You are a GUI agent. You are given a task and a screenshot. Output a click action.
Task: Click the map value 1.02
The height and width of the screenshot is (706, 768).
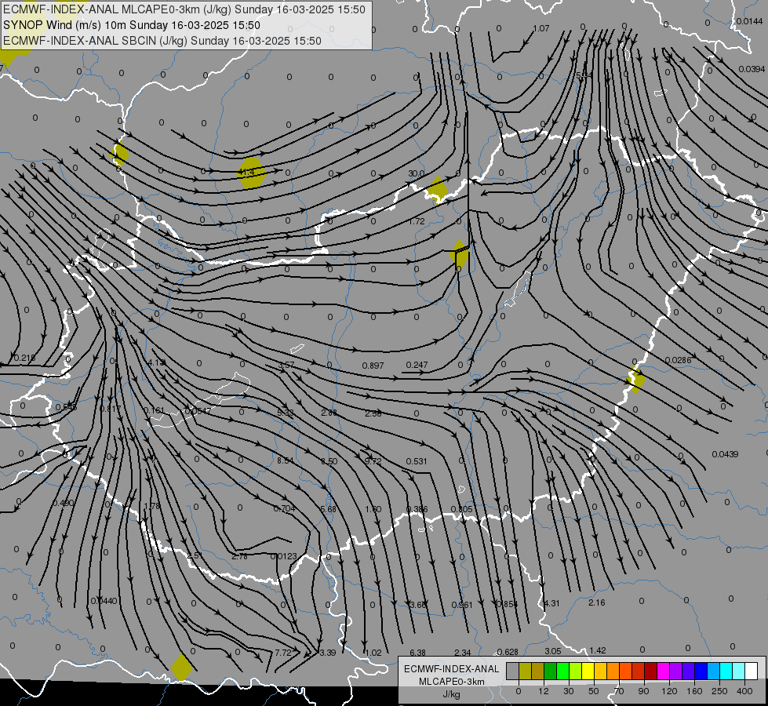[373, 653]
